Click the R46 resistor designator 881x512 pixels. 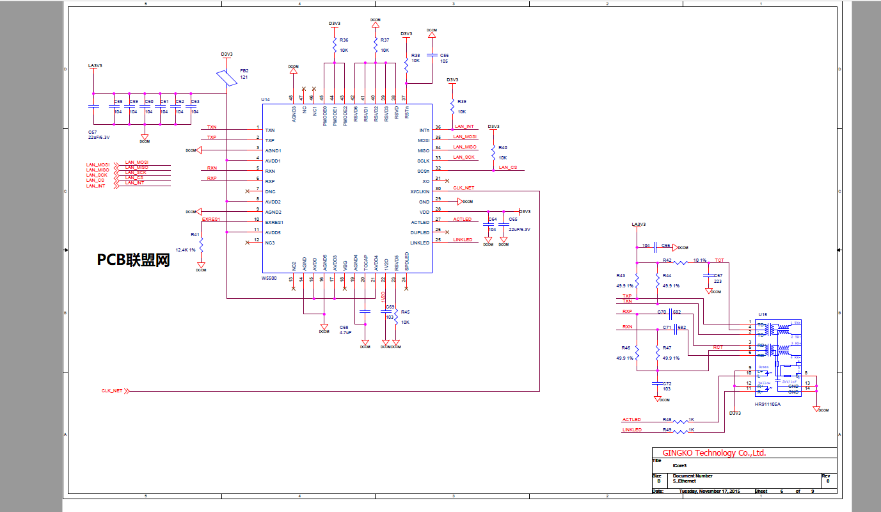[625, 348]
